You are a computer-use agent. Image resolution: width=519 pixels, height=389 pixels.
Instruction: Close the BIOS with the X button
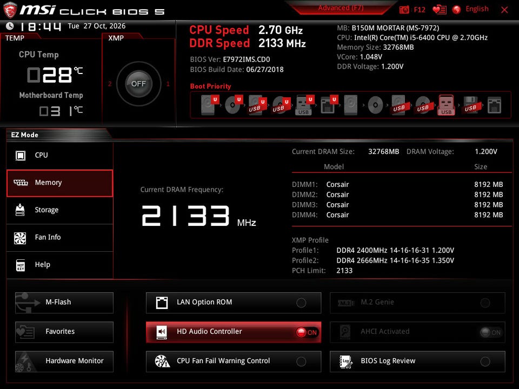tap(504, 10)
